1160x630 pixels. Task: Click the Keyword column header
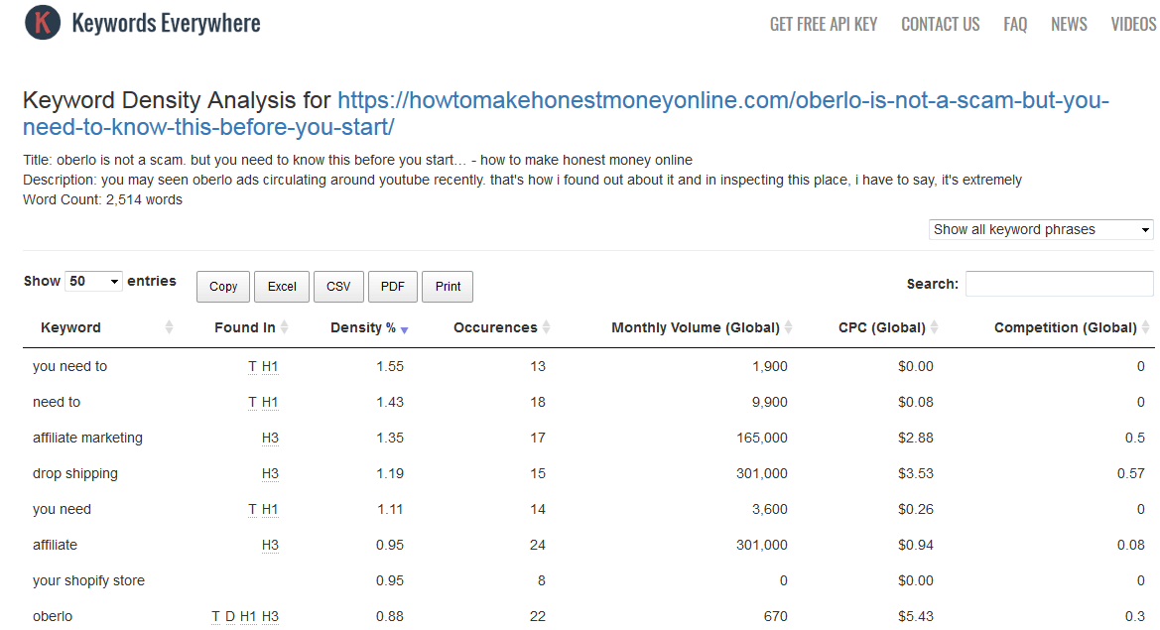click(70, 327)
